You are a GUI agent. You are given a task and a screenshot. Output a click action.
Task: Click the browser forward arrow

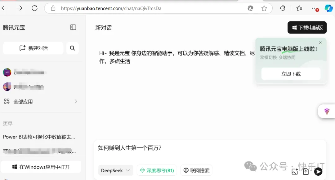[20, 8]
